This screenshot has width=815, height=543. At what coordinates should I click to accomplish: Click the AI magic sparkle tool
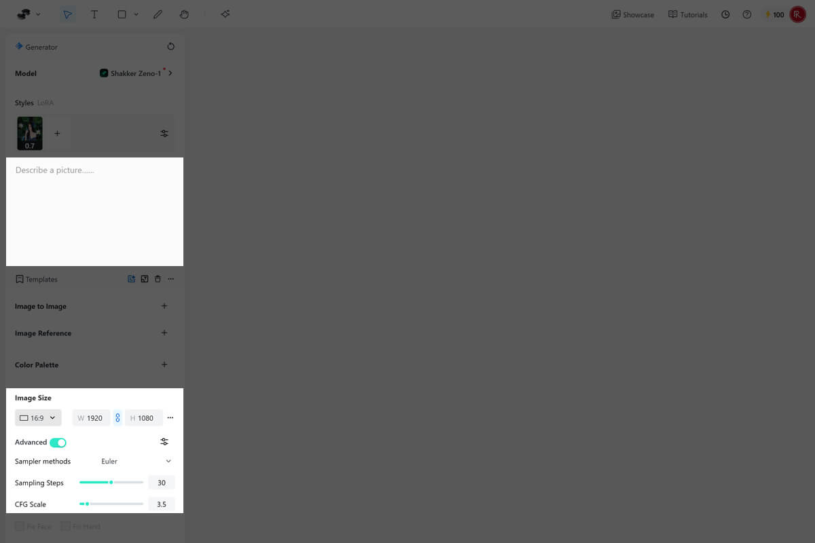pyautogui.click(x=225, y=14)
